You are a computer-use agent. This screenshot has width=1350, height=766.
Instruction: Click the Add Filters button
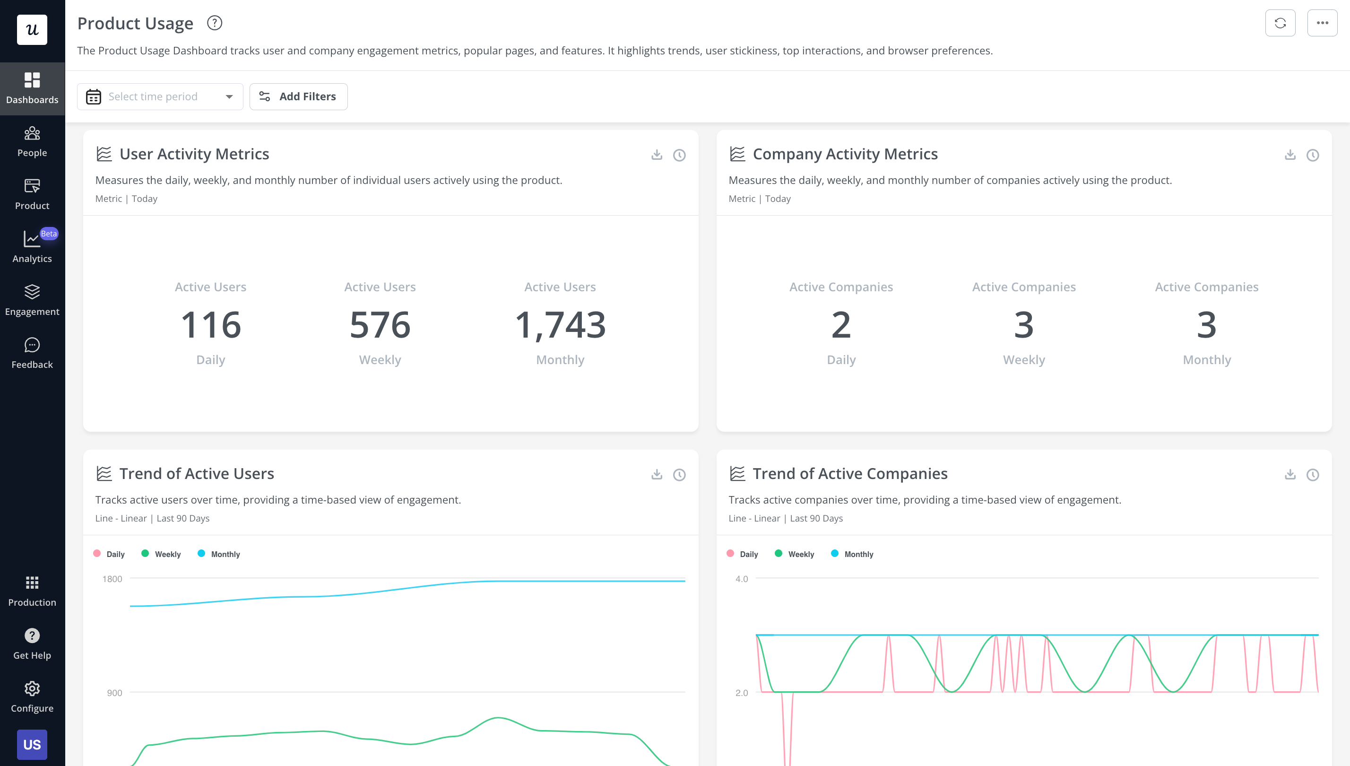[298, 96]
